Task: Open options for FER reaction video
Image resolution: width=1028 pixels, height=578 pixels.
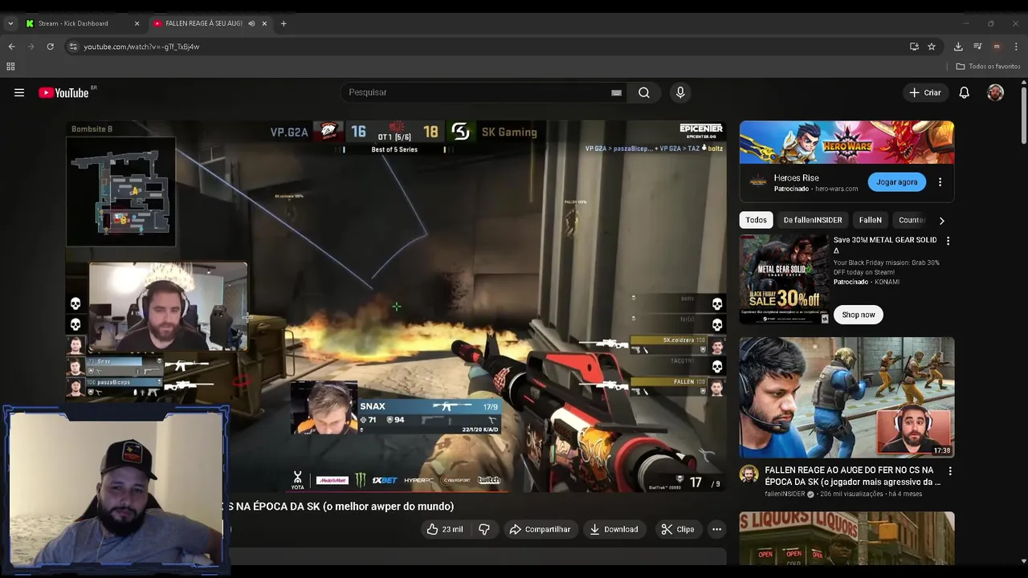Action: (949, 471)
